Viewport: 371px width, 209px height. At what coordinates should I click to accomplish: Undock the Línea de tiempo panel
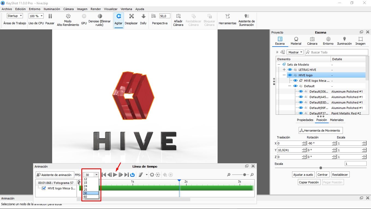[247, 166]
